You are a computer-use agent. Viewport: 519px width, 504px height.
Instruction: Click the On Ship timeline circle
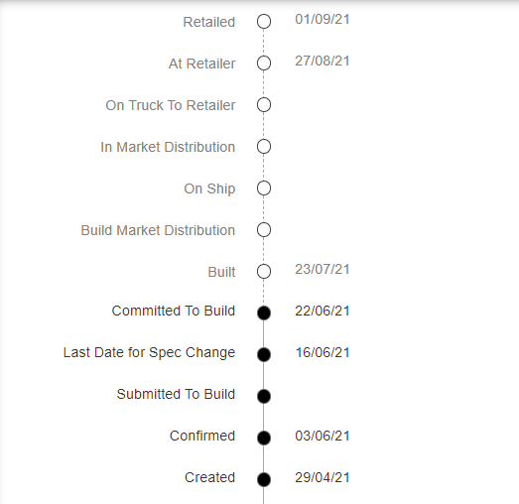click(264, 189)
